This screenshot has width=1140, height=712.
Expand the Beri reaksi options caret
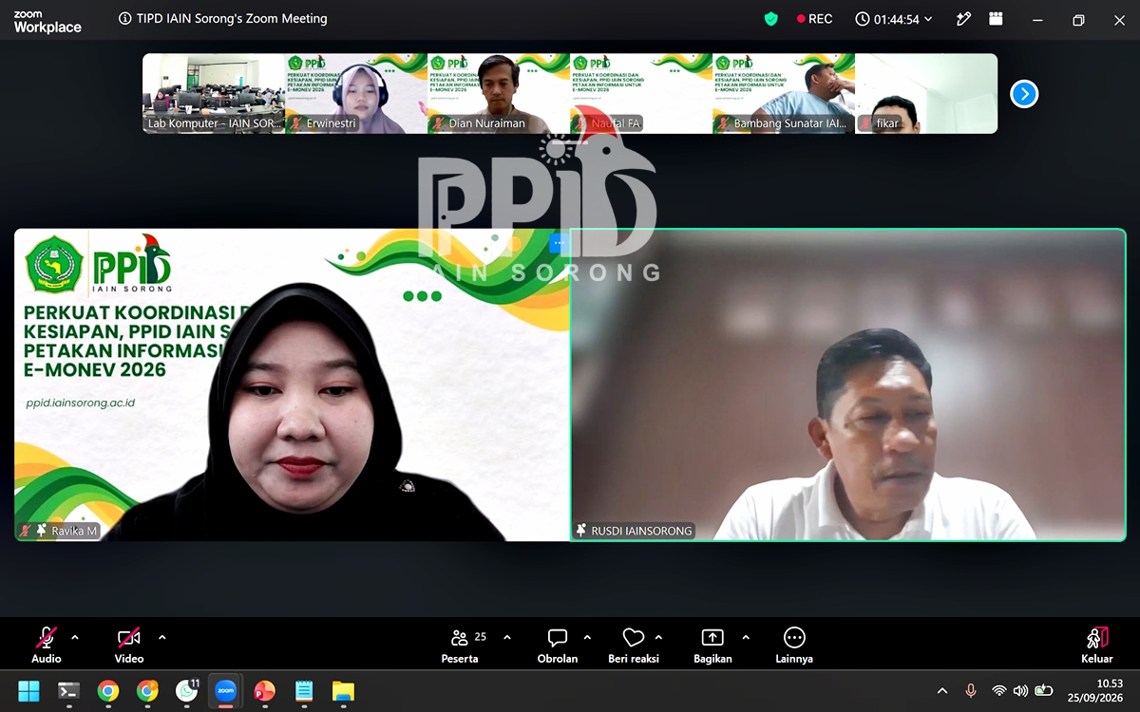(x=658, y=637)
